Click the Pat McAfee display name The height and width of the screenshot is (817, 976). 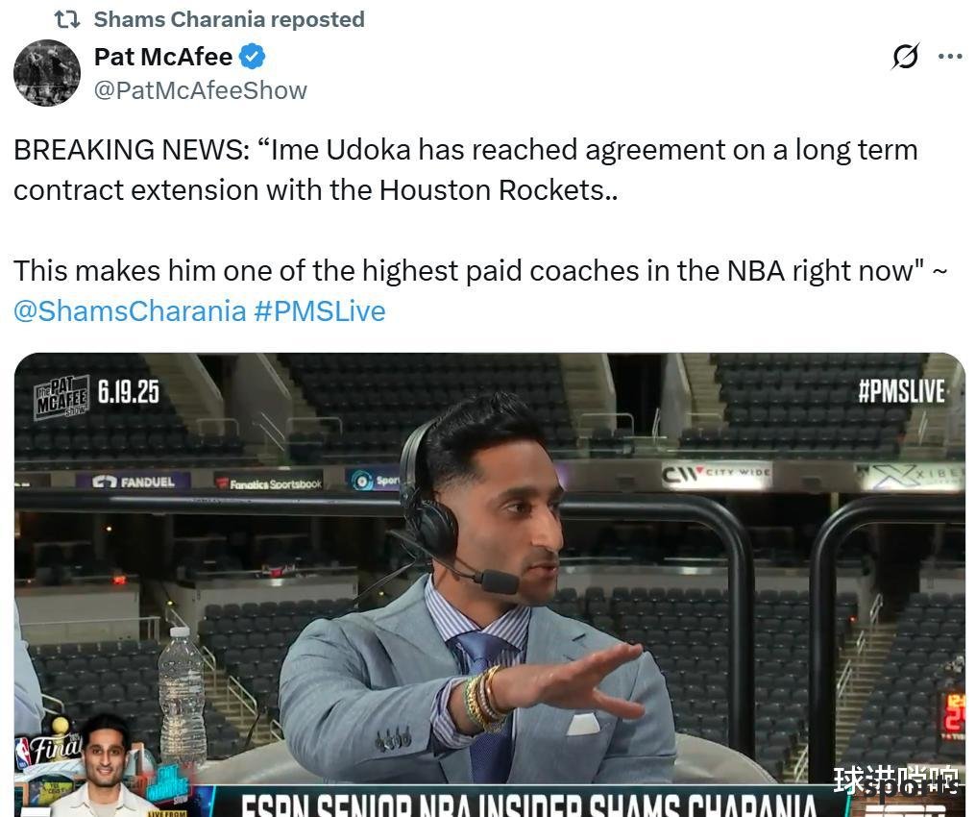tap(163, 57)
